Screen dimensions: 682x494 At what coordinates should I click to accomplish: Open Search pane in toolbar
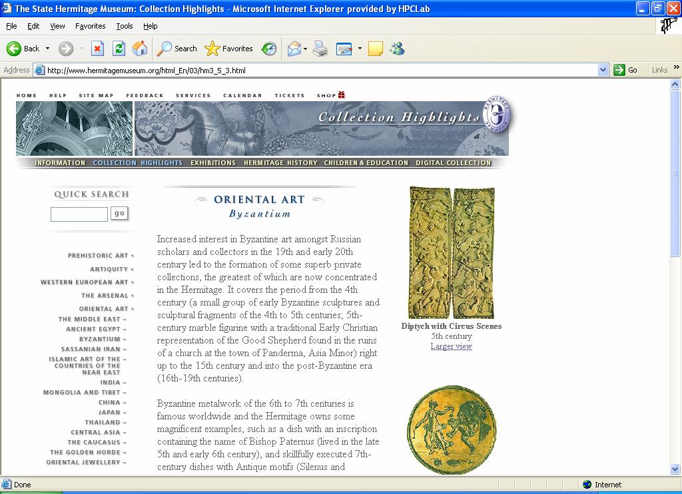tap(177, 49)
